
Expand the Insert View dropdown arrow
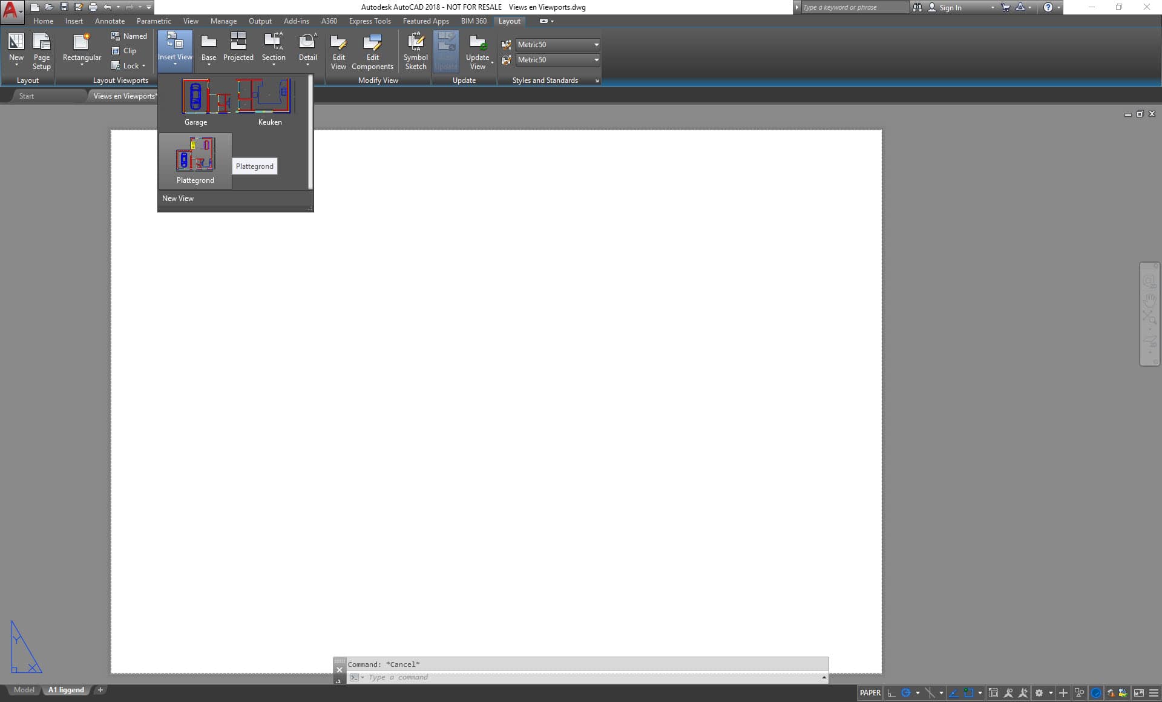tap(175, 64)
